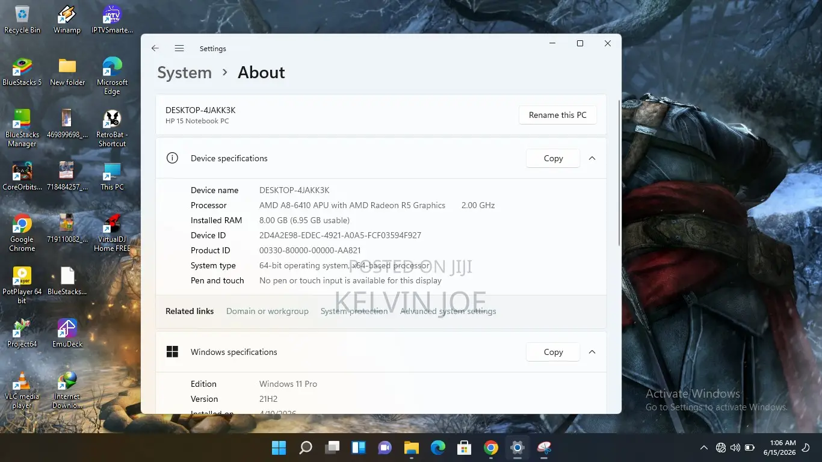822x462 pixels.
Task: Open the network icon in system tray
Action: [x=721, y=448]
